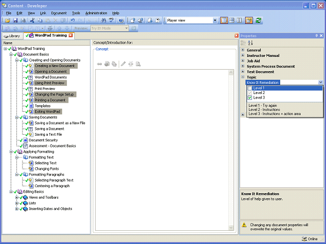Open the Player view dropdown
326x244 pixels.
pos(215,20)
